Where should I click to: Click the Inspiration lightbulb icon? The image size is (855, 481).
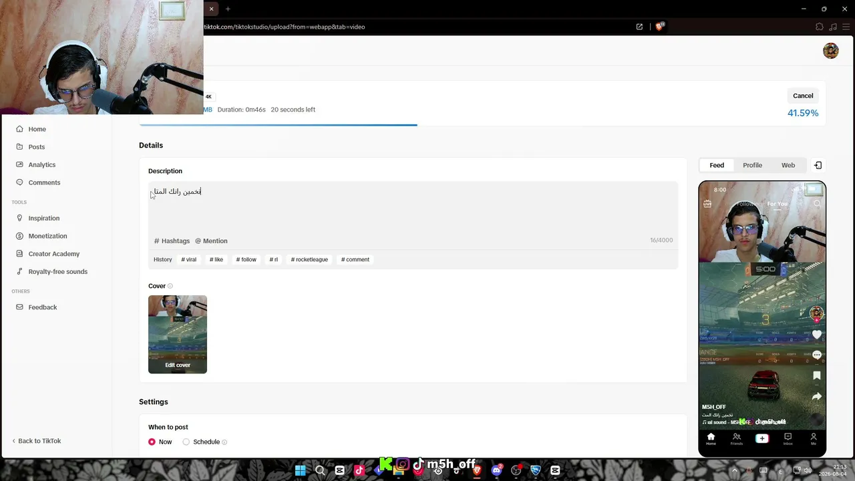[x=19, y=218]
